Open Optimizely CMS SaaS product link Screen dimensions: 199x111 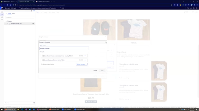coord(11,8)
